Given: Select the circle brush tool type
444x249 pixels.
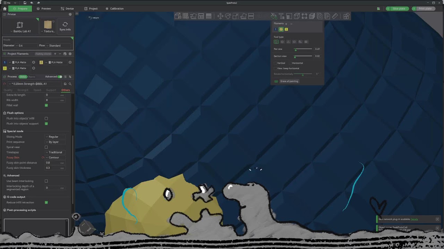Looking at the screenshot, I should point(276,42).
